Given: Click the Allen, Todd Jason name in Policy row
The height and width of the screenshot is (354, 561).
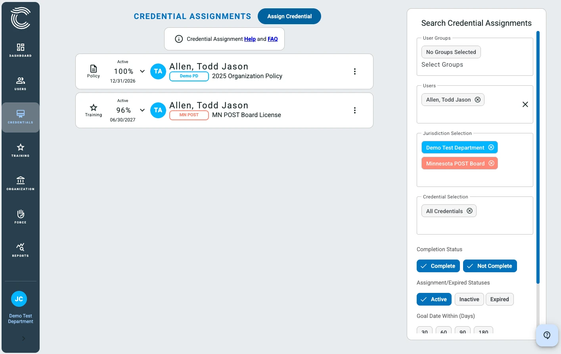Looking at the screenshot, I should point(209,66).
